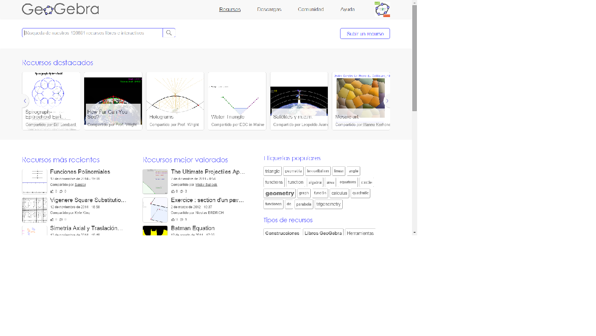Select the circle tag
The width and height of the screenshot is (596, 336).
pyautogui.click(x=366, y=182)
